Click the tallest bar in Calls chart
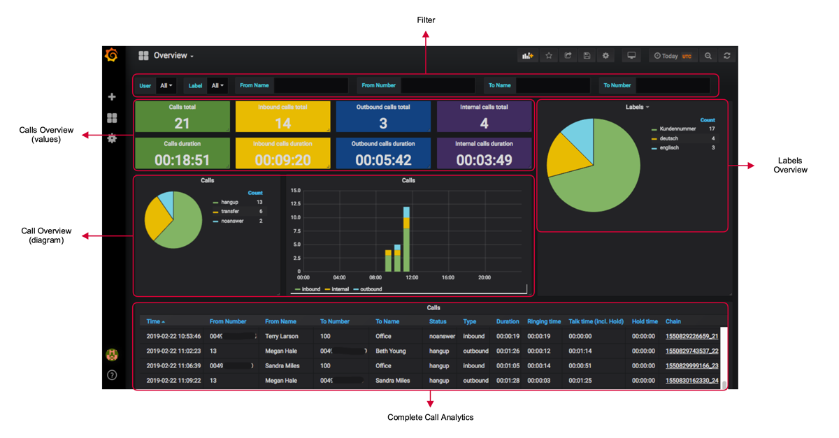 (406, 239)
